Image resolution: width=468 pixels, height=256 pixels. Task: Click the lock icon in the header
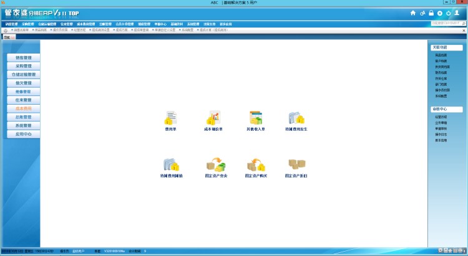(431, 13)
